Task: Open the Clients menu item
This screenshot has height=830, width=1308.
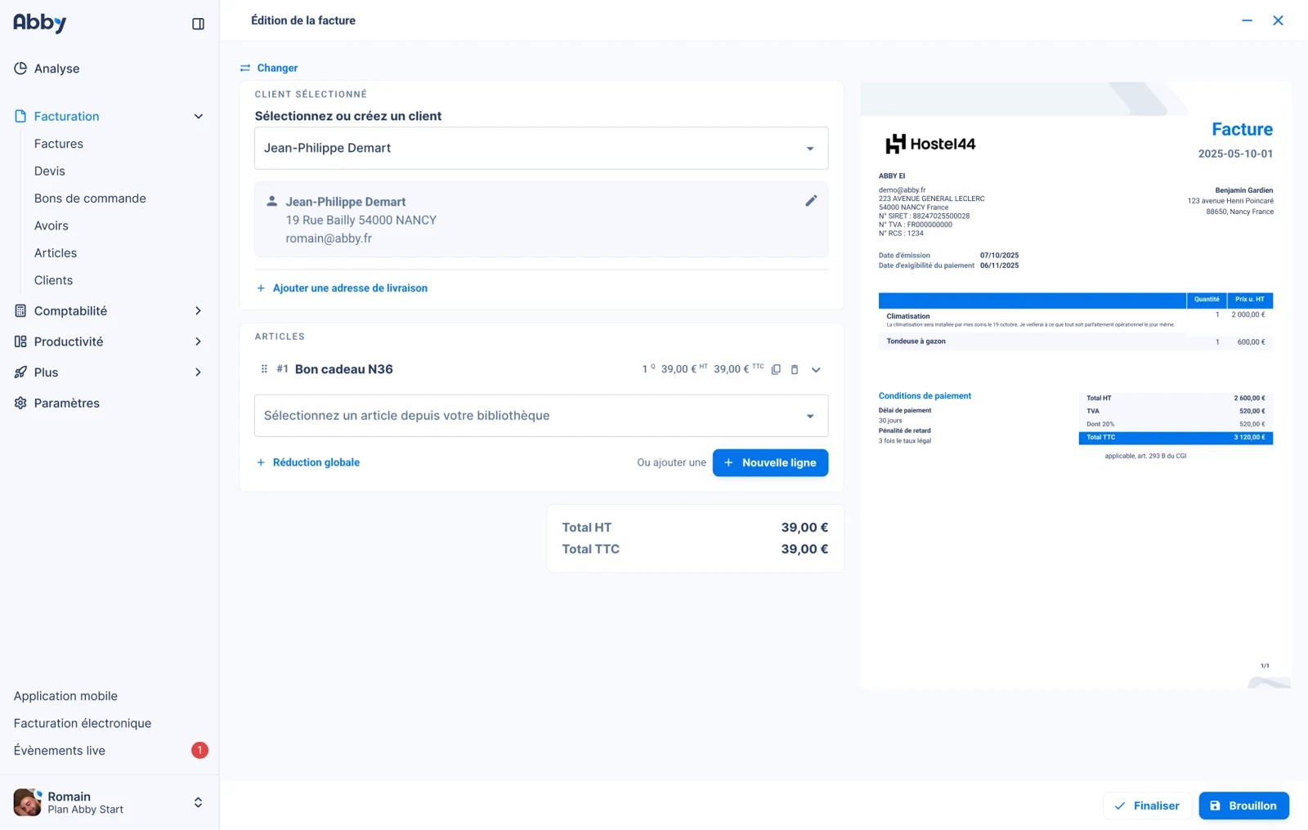Action: pos(54,280)
